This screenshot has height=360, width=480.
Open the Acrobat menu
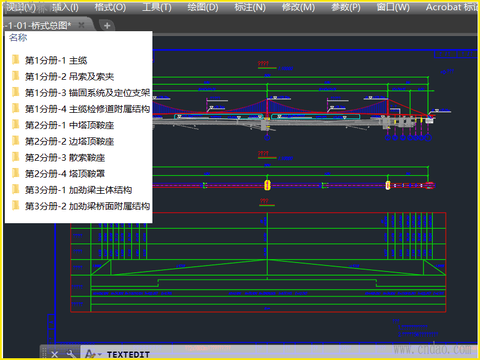(452, 7)
